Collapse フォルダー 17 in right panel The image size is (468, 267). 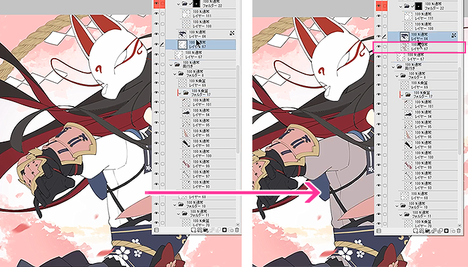point(402,95)
